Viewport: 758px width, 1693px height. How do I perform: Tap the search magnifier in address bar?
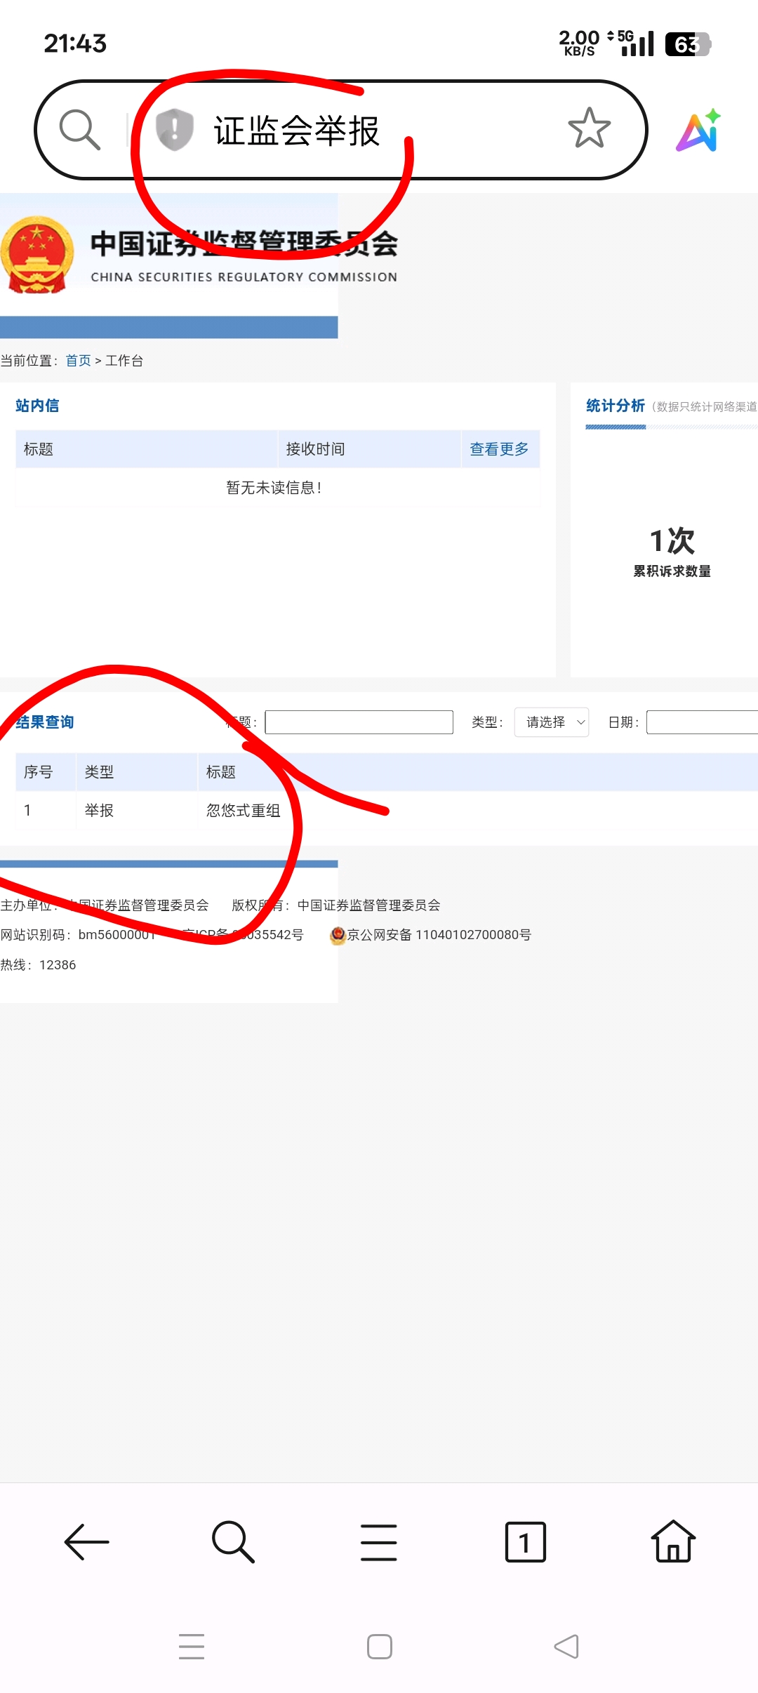click(80, 129)
